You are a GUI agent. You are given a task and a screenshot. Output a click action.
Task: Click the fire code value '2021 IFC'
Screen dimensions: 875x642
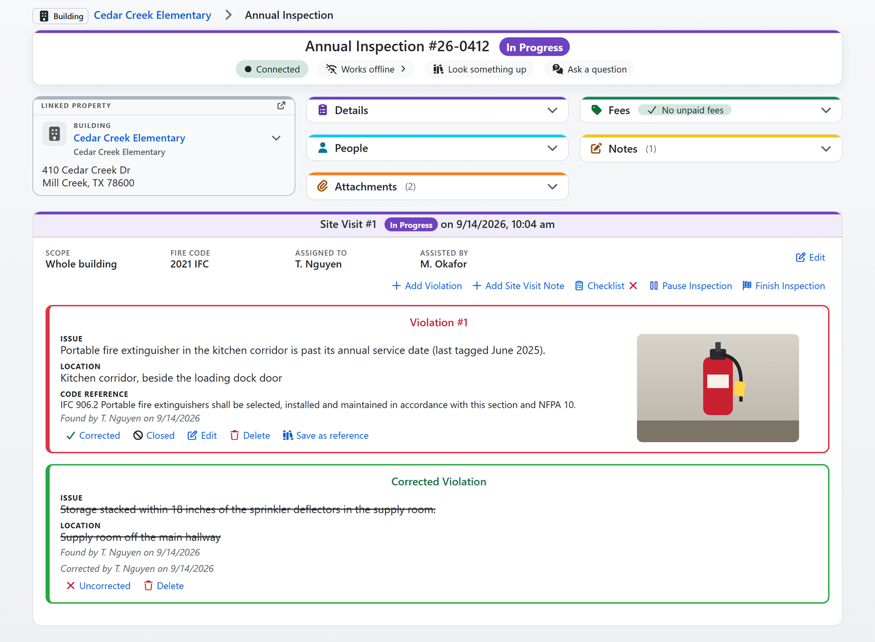click(x=189, y=264)
